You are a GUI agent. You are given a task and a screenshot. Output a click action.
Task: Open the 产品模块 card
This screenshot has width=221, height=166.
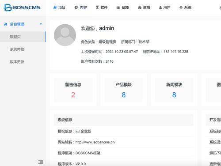point(124,90)
